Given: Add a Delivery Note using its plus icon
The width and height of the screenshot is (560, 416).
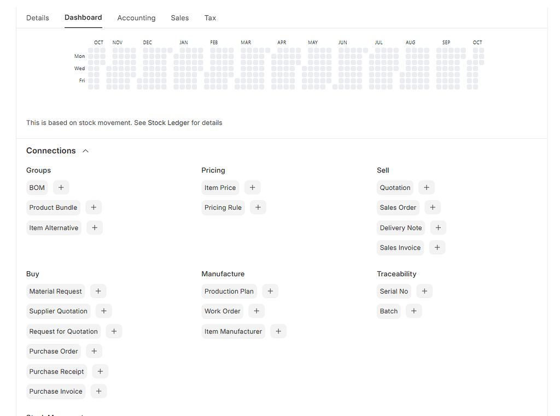Looking at the screenshot, I should tap(437, 228).
